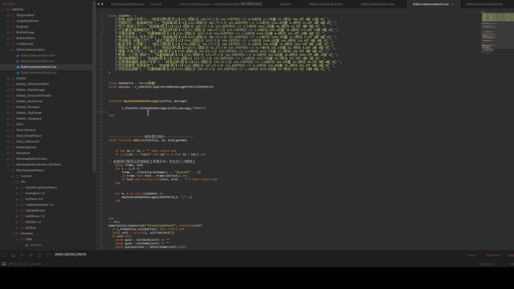Click the sidebar vertical scrollbar

94,87
